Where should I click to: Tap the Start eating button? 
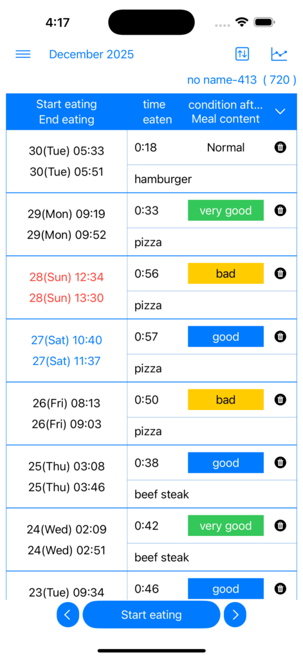tap(151, 615)
